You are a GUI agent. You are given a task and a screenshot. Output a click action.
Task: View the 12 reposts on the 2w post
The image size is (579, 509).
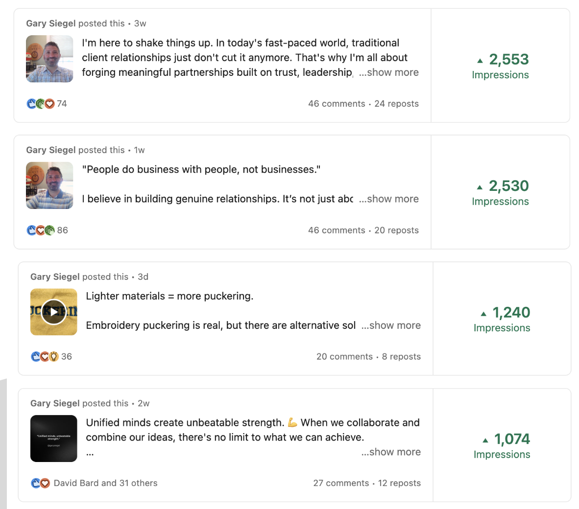click(399, 484)
